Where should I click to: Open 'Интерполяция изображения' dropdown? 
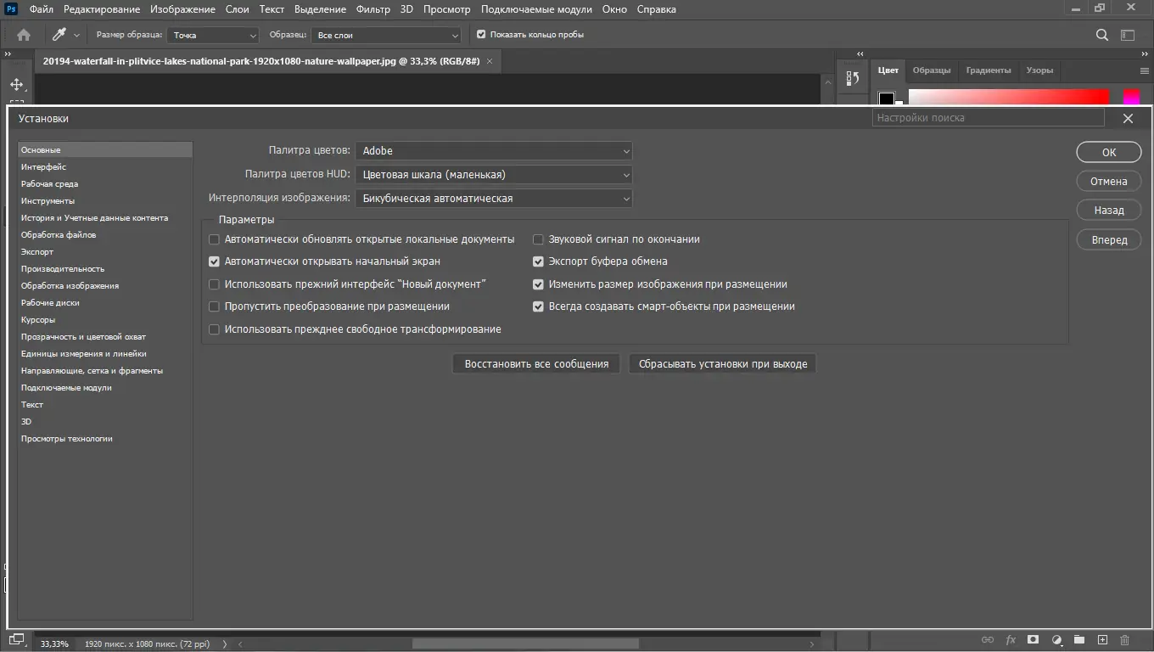(x=494, y=199)
